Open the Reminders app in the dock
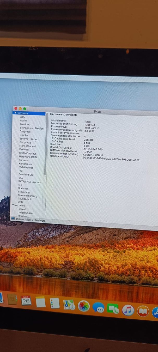 [55, 303]
